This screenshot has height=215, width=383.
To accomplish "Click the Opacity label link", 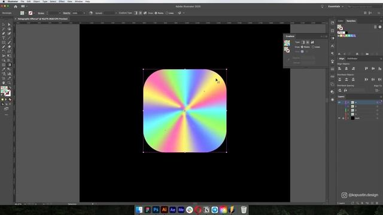I will click(x=66, y=13).
